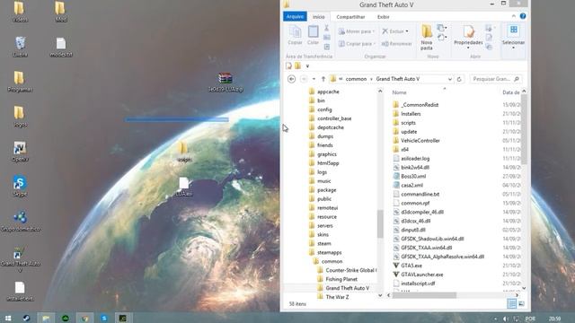The width and height of the screenshot is (575, 323).
Task: Switch to large icons view layout
Action: pyautogui.click(x=521, y=303)
